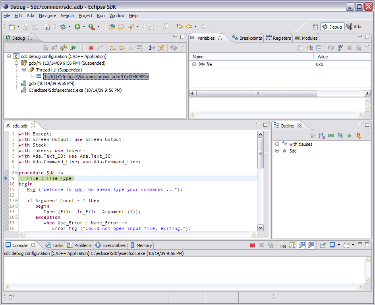Click the External Tools run icon
This screenshot has width=375, height=305.
point(92,27)
